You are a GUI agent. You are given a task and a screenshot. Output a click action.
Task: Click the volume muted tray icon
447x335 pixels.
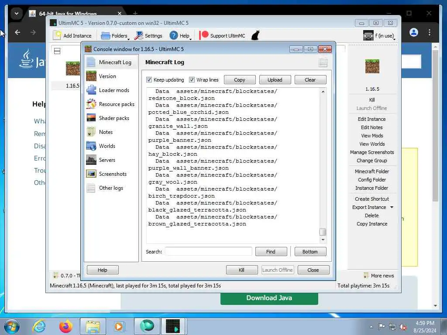click(x=403, y=327)
